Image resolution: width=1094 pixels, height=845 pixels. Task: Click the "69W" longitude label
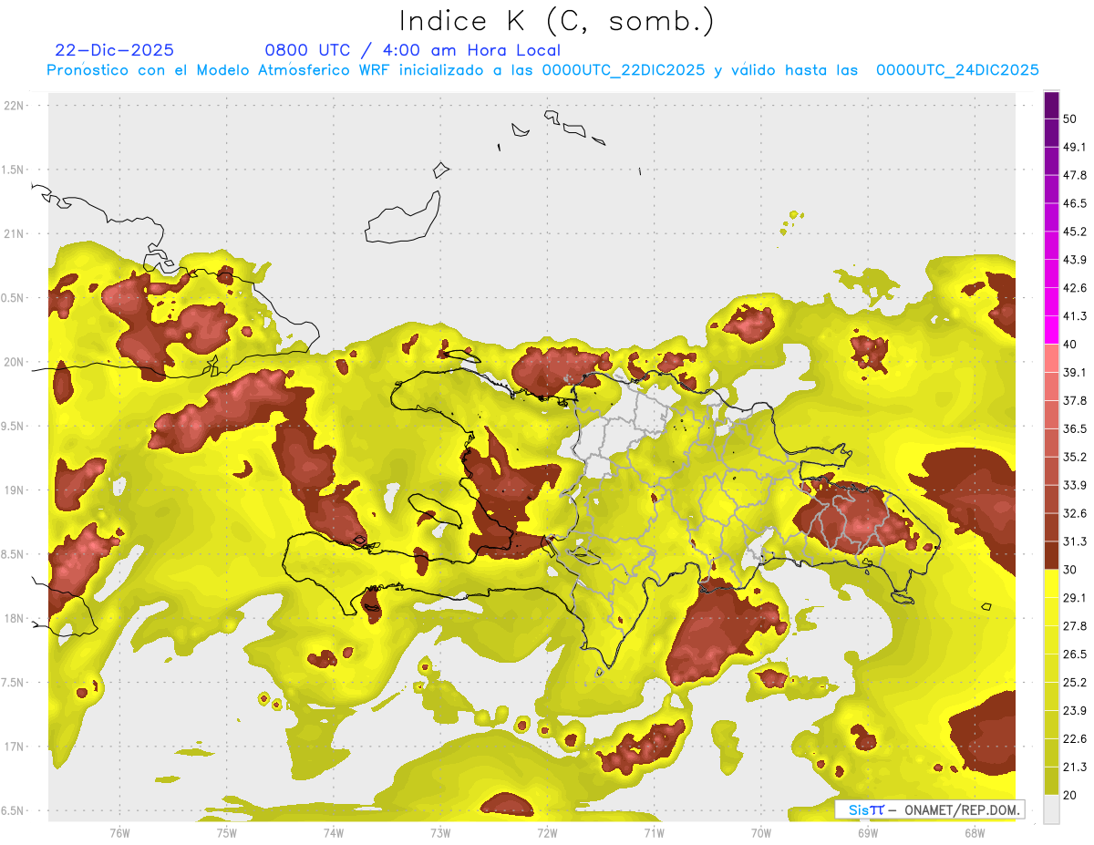(x=867, y=832)
